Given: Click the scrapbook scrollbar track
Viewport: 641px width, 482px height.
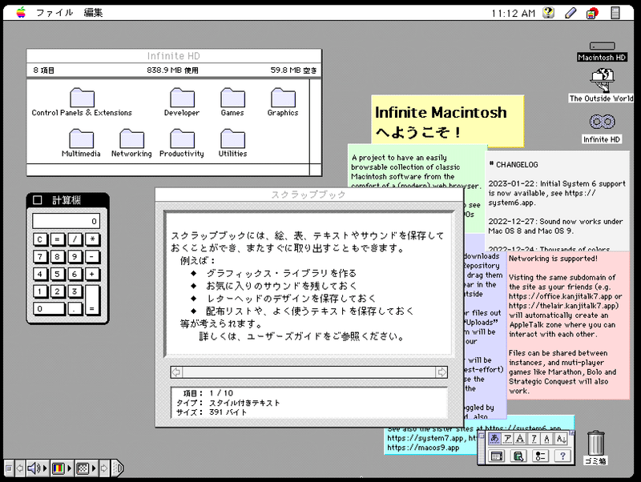Looking at the screenshot, I should coord(309,372).
